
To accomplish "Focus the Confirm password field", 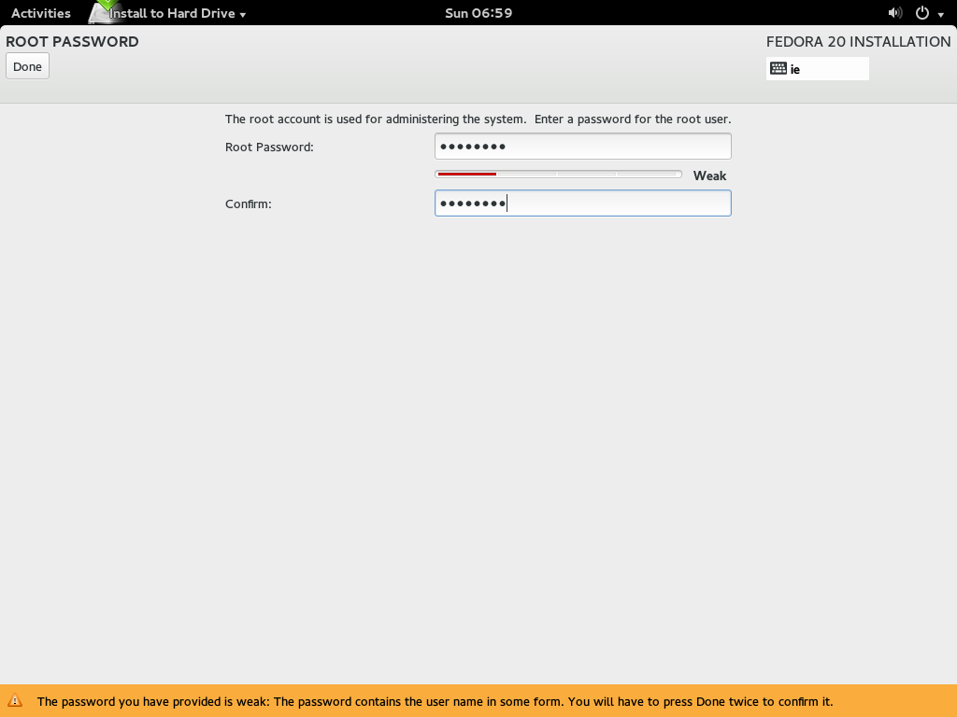I will 583,203.
